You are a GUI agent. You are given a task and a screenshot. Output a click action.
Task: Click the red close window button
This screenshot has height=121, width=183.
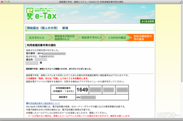click(x=2, y=2)
